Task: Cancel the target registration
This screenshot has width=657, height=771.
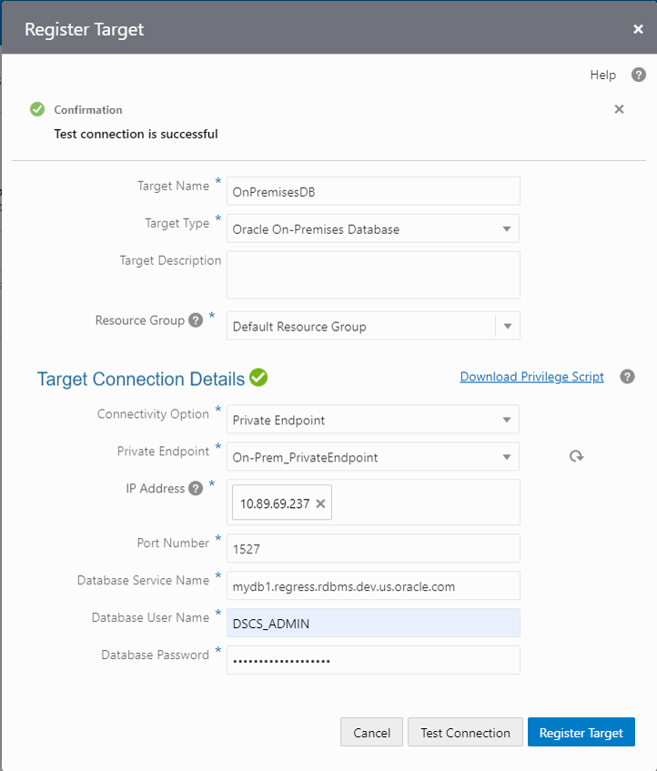Action: point(371,733)
